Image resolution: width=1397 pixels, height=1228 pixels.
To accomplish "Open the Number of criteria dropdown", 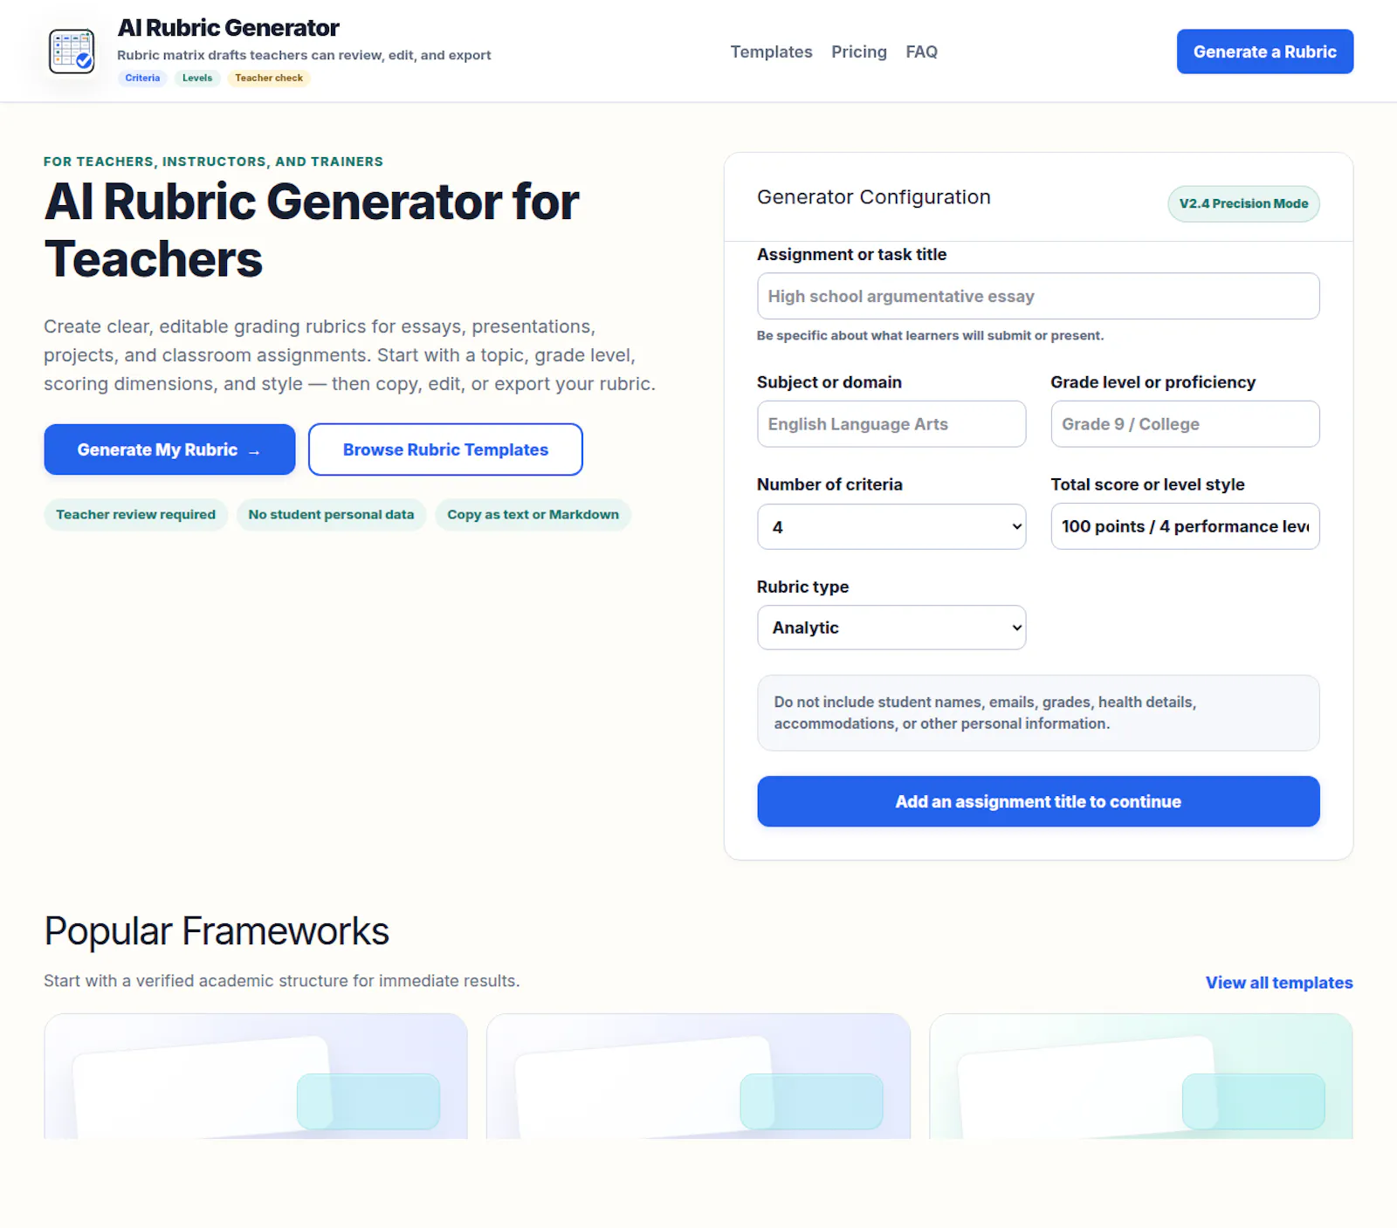I will pyautogui.click(x=891, y=526).
